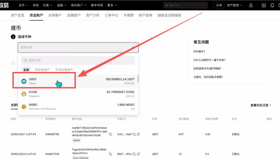Viewport: 280px width, 159px height.
Task: Open the notifications bell
Action: (272, 6)
